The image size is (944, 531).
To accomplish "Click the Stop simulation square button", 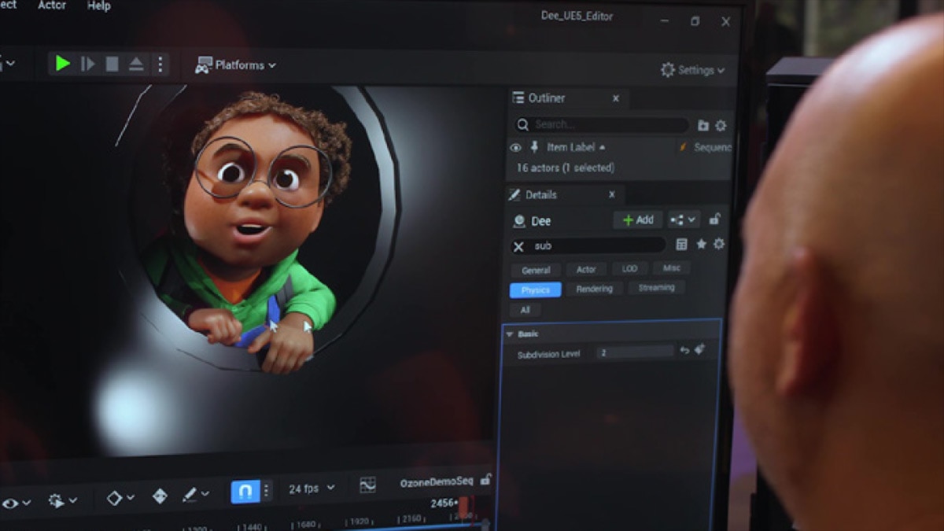I will point(112,65).
